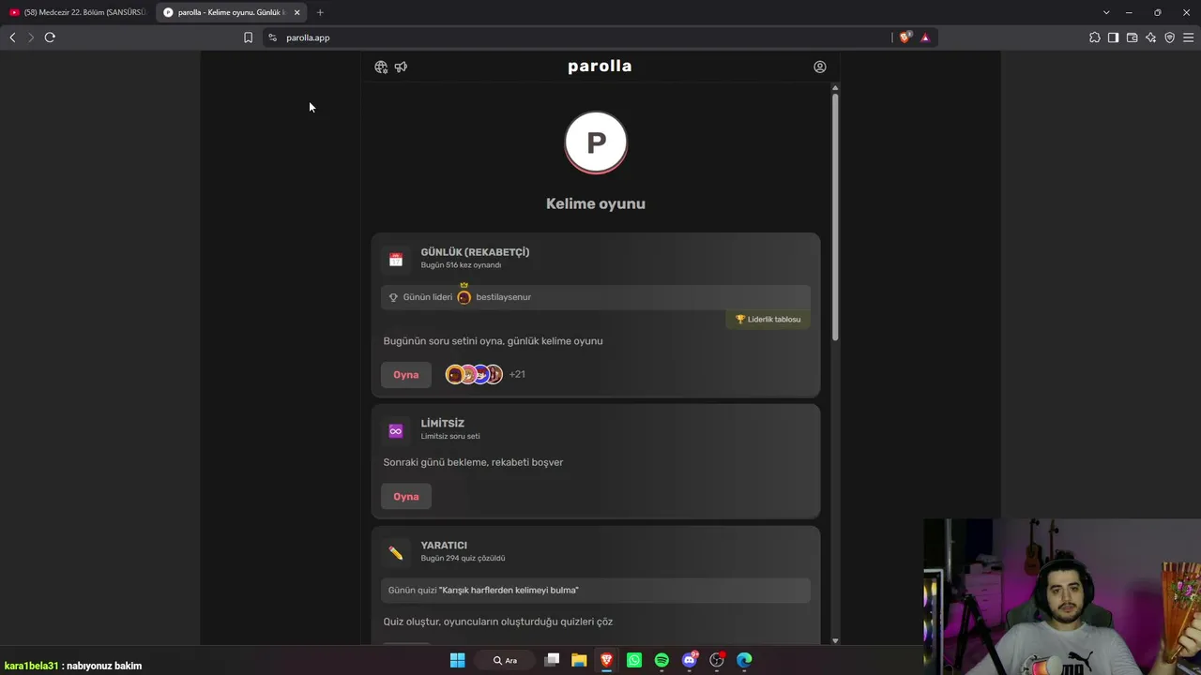This screenshot has height=675, width=1201.
Task: Toggle the browser sidebar panel icon
Action: (1113, 37)
